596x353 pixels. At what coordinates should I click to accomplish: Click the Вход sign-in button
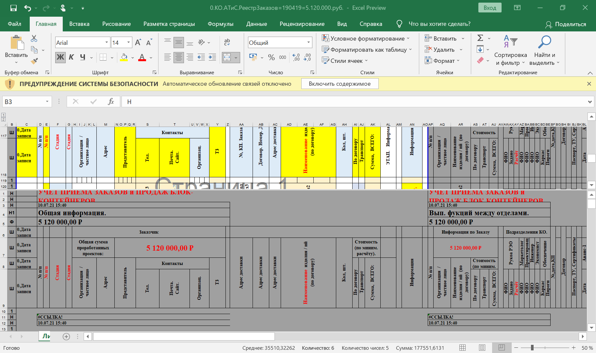(x=490, y=8)
